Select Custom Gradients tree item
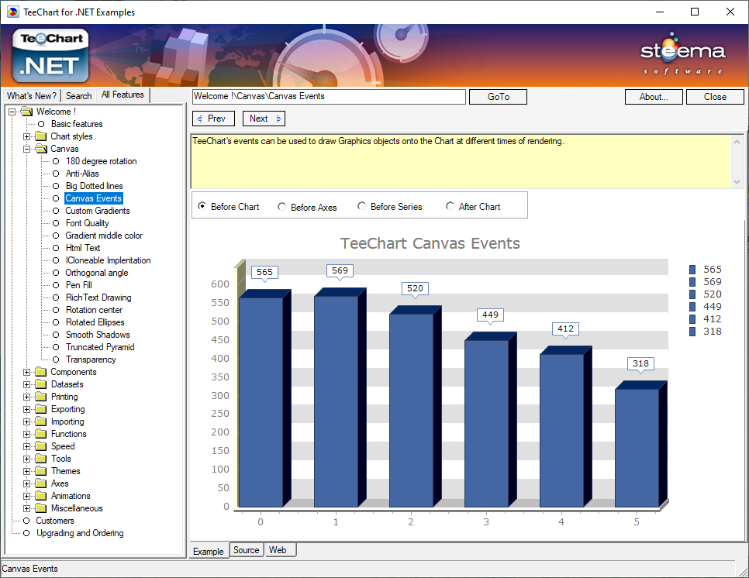Viewport: 749px width, 578px height. click(x=98, y=211)
